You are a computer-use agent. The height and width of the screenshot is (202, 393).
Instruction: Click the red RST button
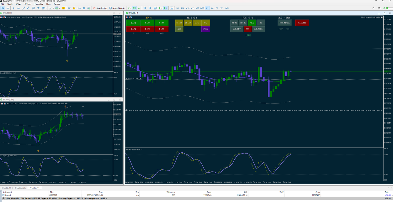[247, 29]
